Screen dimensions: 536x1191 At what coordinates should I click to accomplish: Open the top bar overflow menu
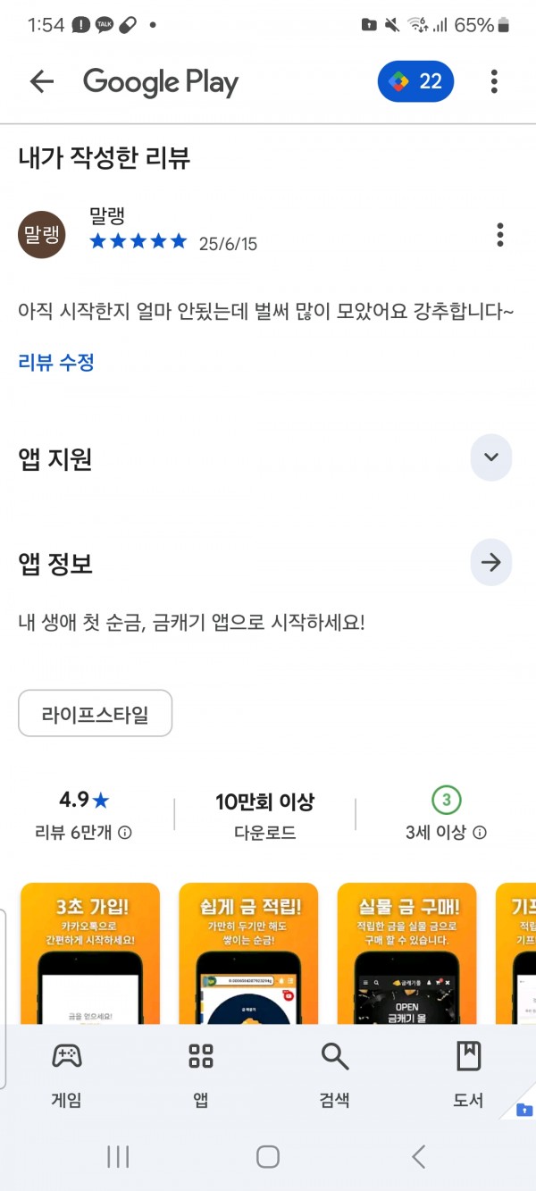coord(494,81)
